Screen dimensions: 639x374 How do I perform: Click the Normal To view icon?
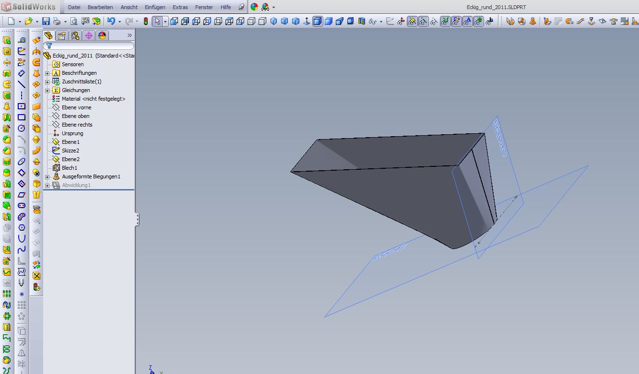coord(307,21)
